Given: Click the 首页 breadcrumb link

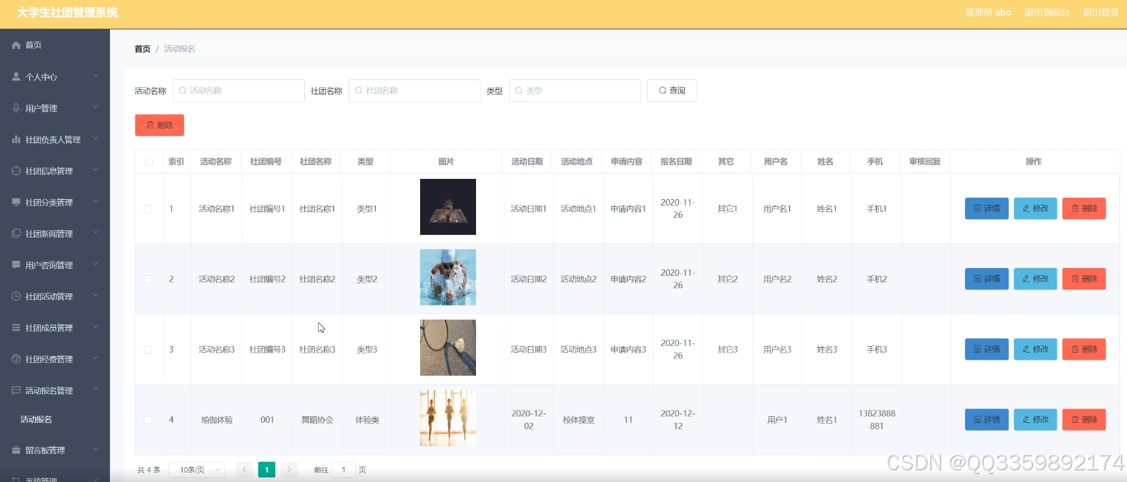Looking at the screenshot, I should click(142, 49).
